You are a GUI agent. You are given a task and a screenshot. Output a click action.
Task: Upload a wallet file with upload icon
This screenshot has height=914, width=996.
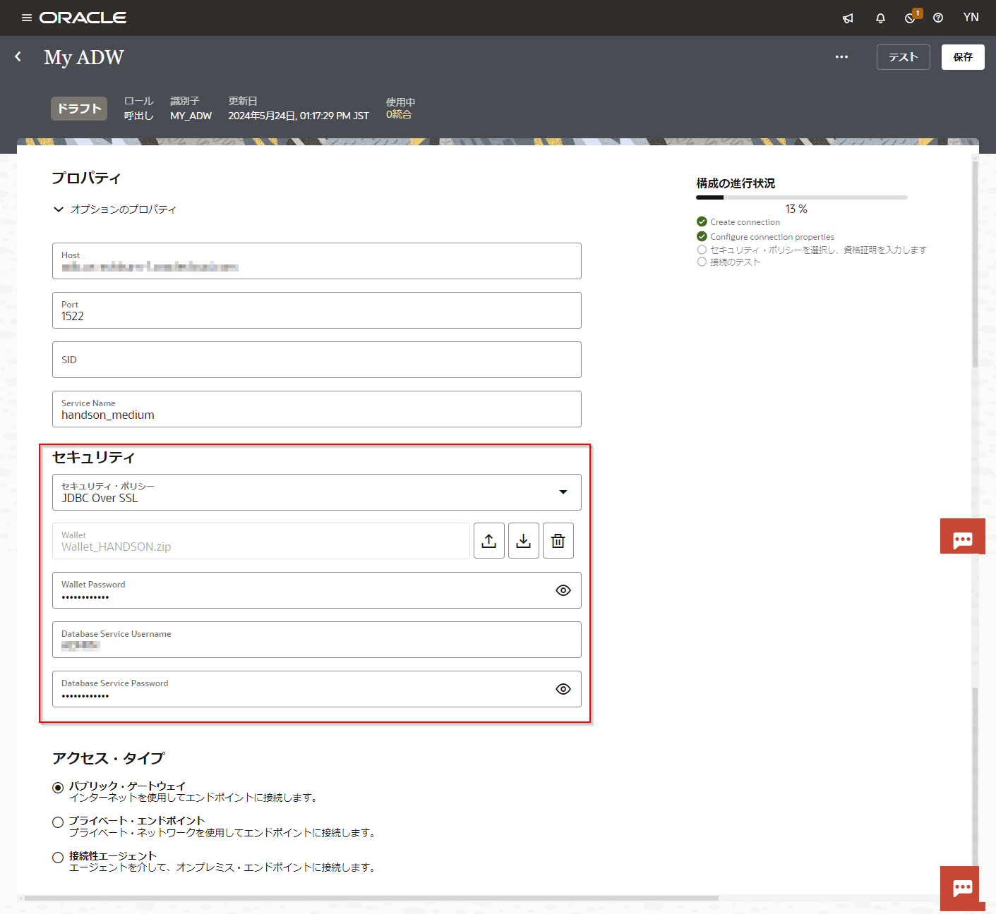tap(488, 541)
